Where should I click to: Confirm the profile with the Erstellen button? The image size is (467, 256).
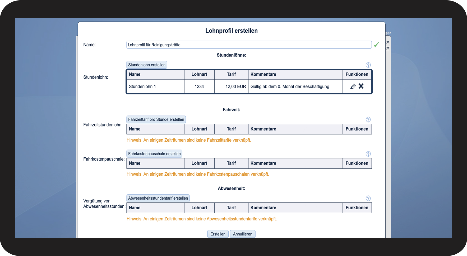tap(218, 234)
